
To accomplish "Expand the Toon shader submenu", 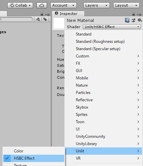I will point(103,122).
